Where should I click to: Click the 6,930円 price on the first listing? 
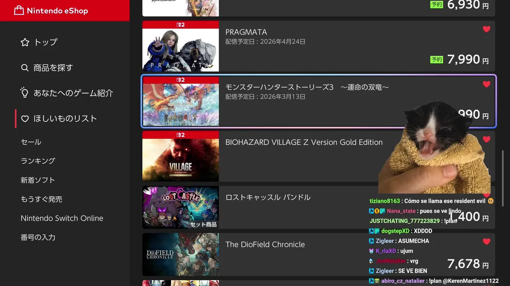pos(468,5)
